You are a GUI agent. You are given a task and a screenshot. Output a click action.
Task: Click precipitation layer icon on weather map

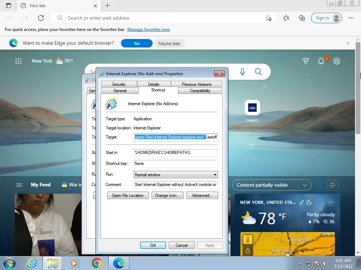pyautogui.click(x=248, y=250)
